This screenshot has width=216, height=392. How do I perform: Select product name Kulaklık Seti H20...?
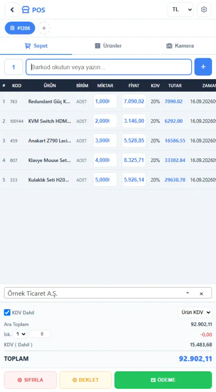coord(49,180)
